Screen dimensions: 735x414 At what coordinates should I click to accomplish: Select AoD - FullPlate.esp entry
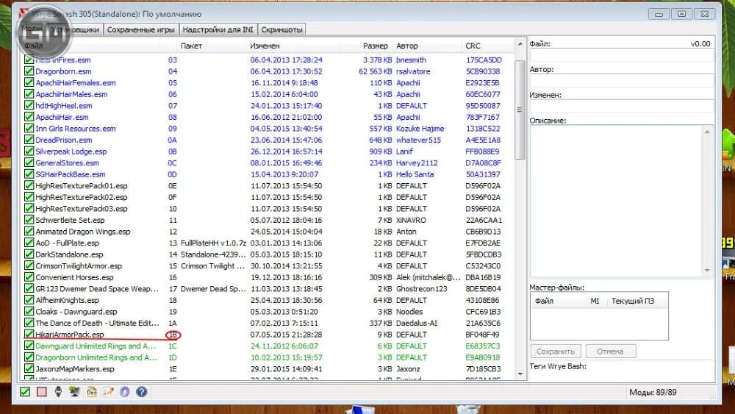[67, 243]
